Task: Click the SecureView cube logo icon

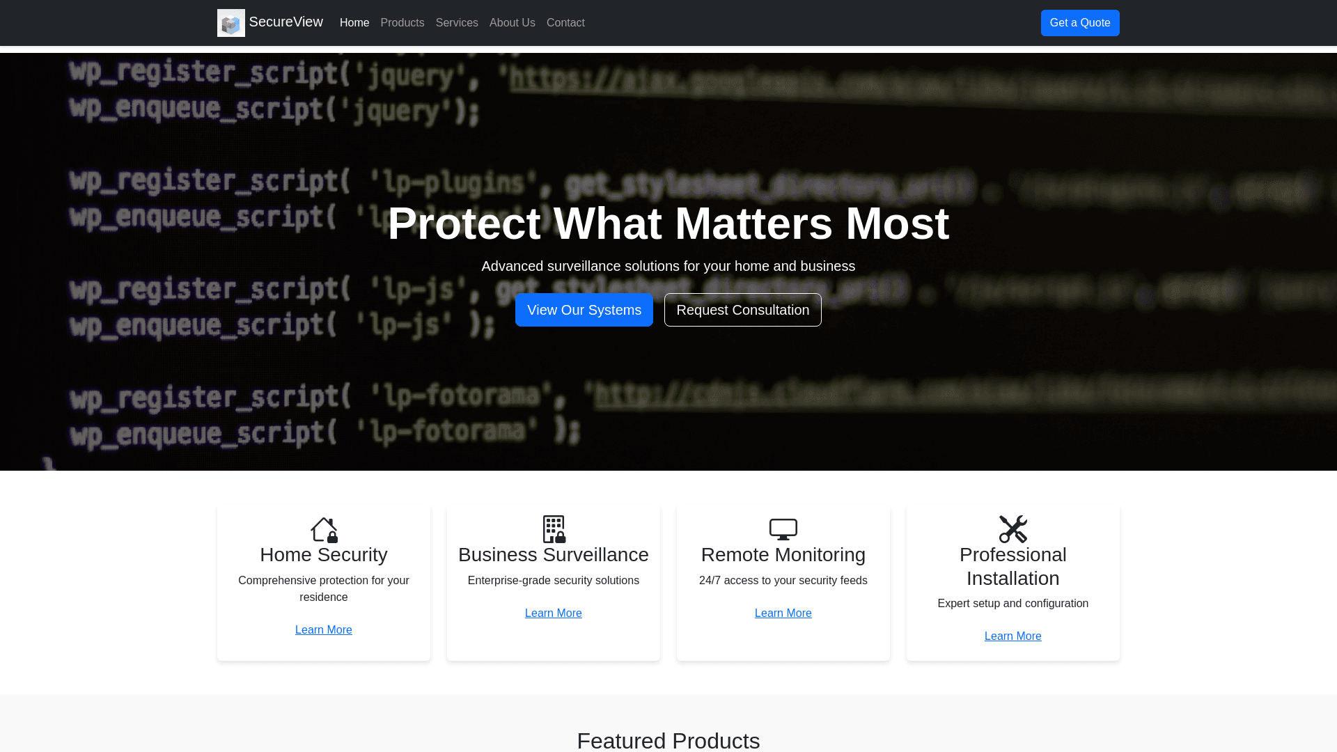Action: pyautogui.click(x=230, y=23)
